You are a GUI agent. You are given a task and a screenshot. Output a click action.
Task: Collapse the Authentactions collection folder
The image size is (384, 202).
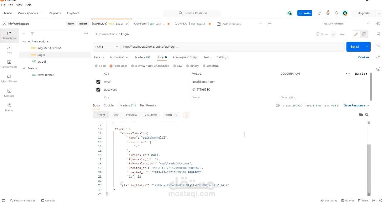tap(24, 41)
